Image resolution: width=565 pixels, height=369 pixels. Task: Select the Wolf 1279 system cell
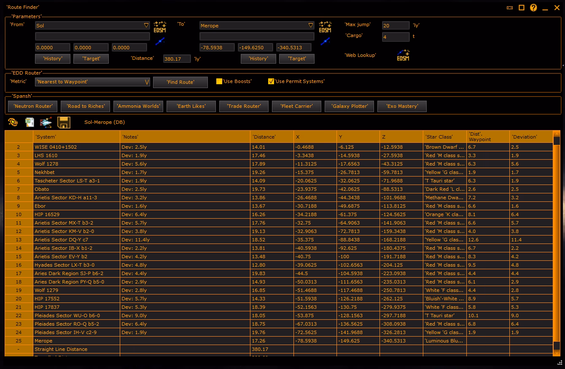tap(76, 290)
